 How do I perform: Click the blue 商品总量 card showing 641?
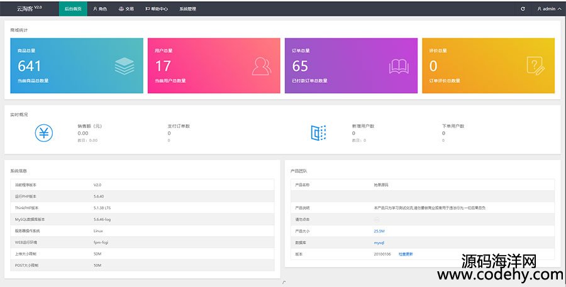(x=77, y=66)
